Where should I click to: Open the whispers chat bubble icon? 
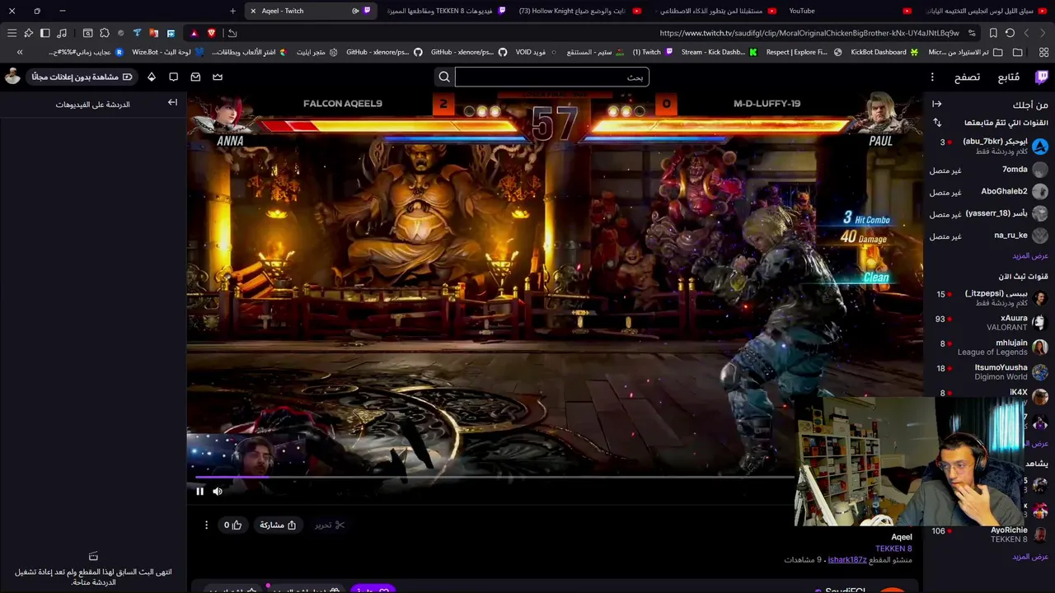coord(173,77)
